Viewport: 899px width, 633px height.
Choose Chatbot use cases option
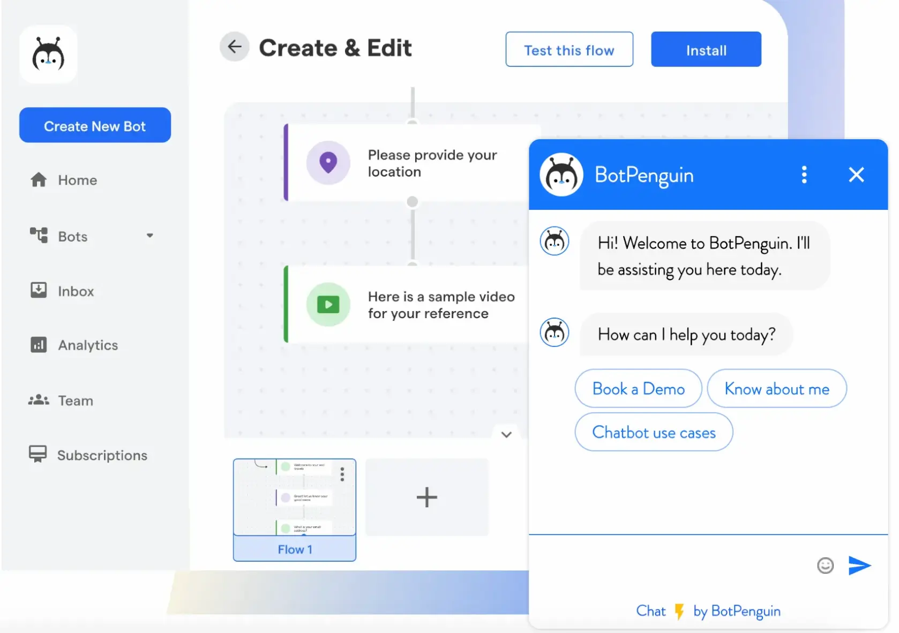654,432
